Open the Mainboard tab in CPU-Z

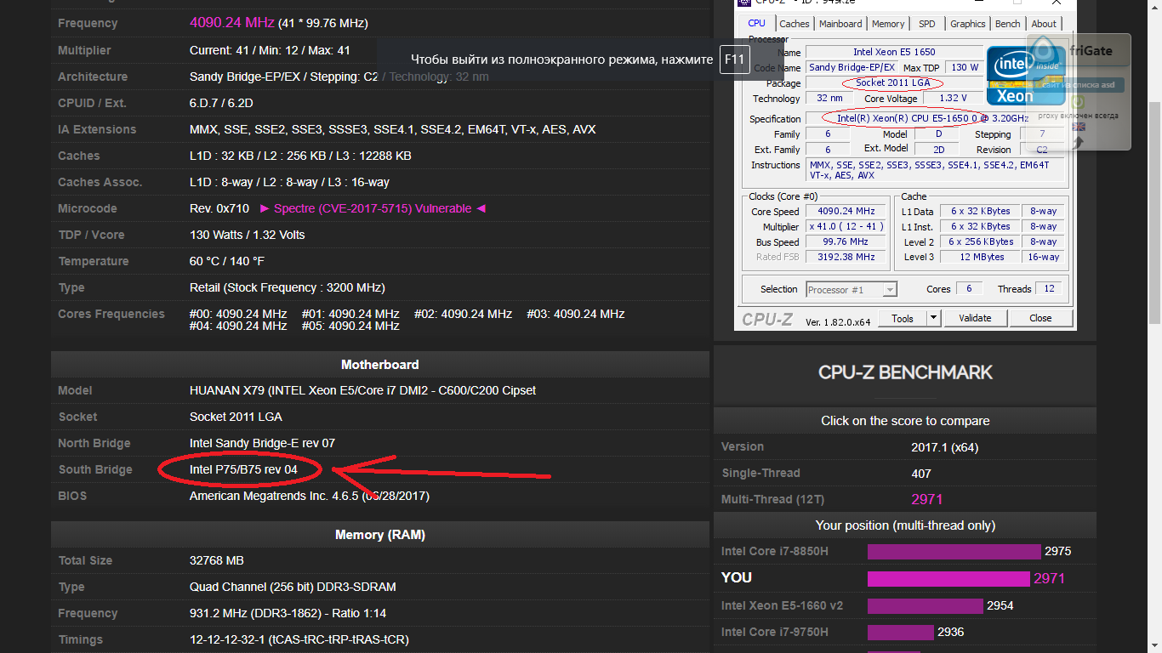click(840, 24)
